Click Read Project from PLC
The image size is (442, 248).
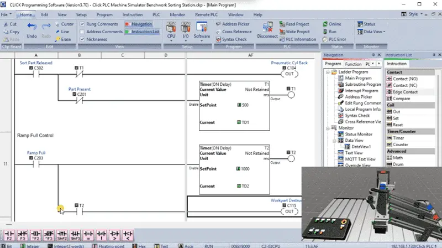tap(294, 24)
